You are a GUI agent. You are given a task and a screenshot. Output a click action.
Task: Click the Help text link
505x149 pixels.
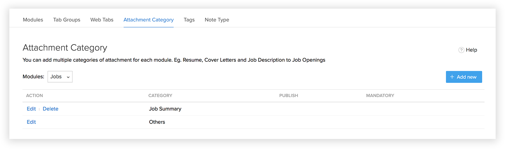[x=471, y=50]
